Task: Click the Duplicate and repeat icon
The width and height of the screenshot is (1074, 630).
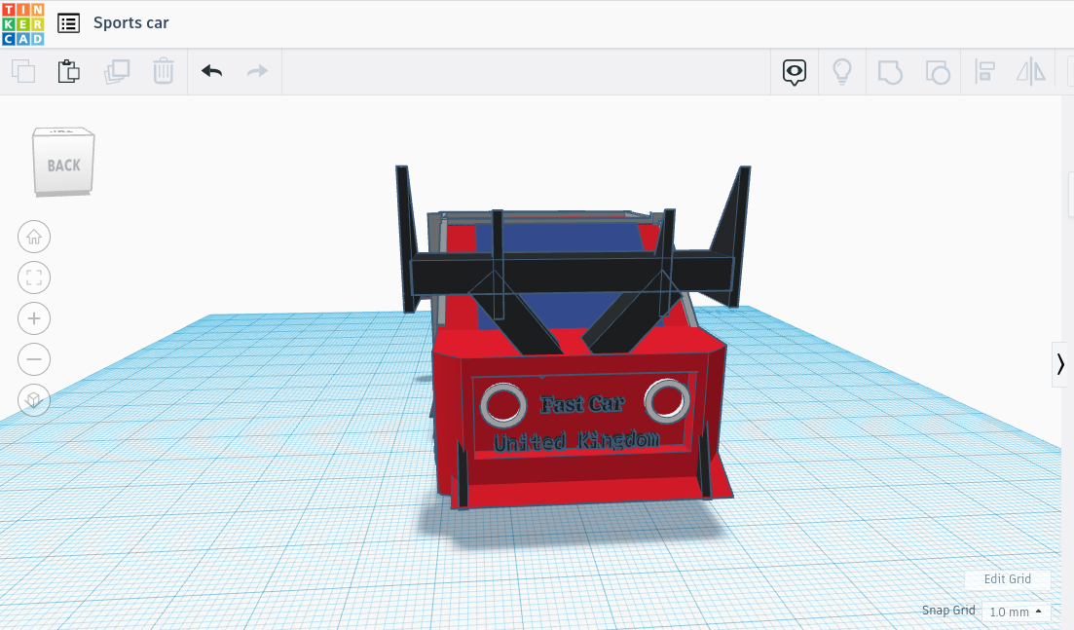Action: coord(117,71)
